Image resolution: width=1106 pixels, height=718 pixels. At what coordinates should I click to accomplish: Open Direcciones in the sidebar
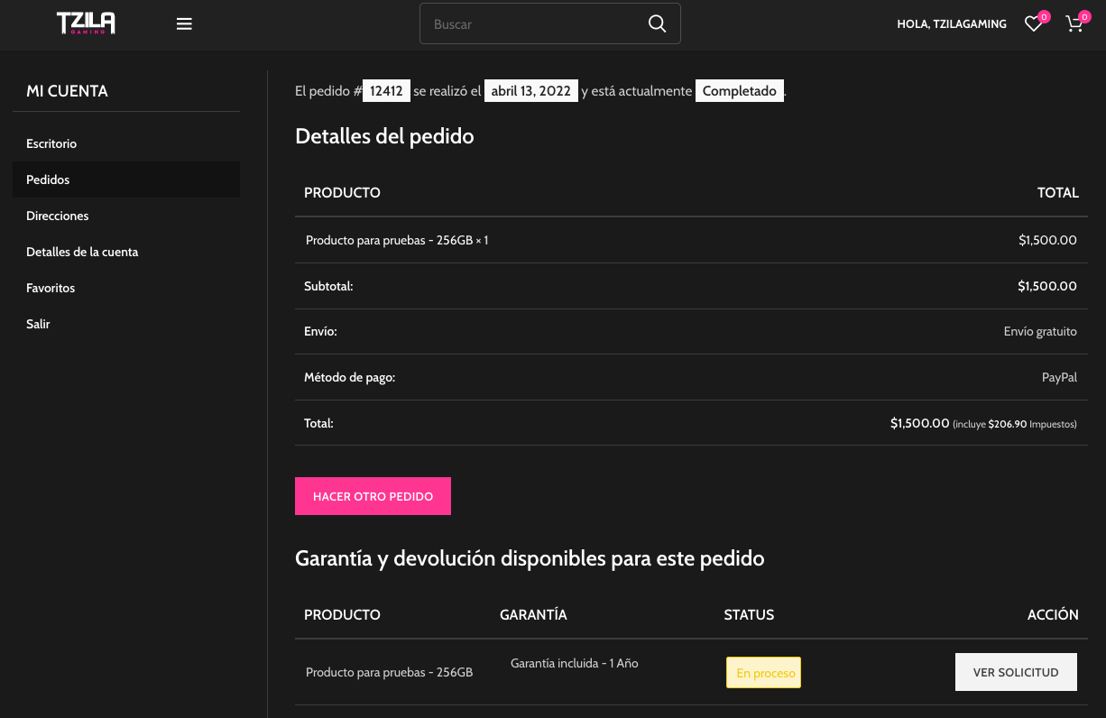[58, 216]
